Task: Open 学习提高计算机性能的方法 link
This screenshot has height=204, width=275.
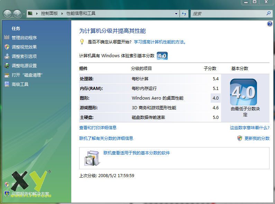Action: (160, 42)
